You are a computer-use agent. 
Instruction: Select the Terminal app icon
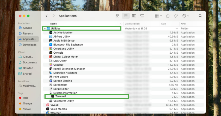click(53, 96)
